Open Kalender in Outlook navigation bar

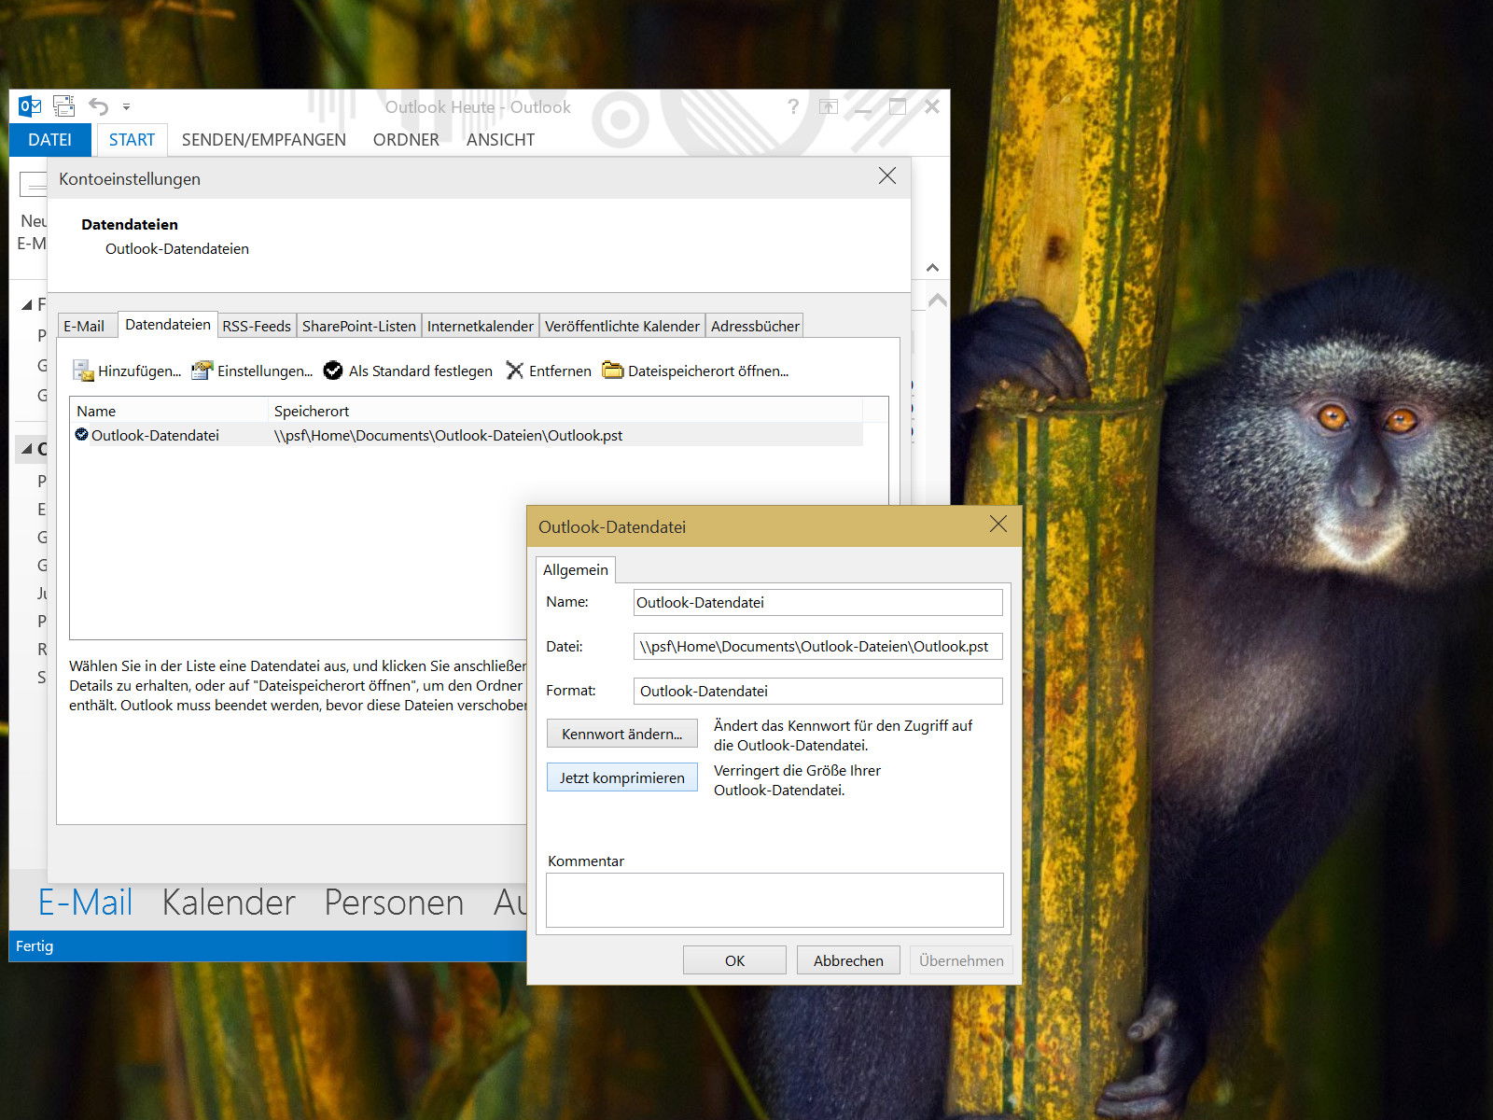(229, 903)
